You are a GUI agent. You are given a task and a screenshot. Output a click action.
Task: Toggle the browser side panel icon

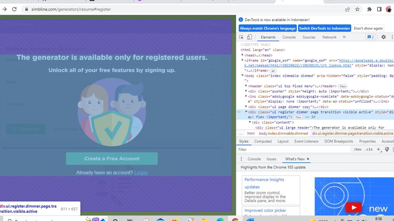[379, 9]
